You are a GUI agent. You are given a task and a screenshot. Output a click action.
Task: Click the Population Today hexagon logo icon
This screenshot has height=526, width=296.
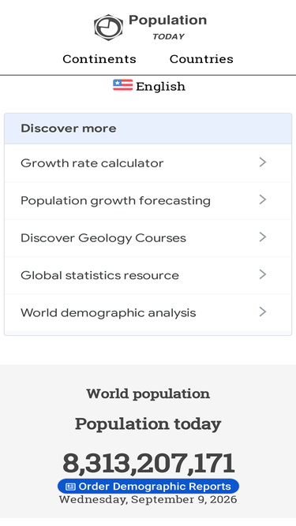coord(108,28)
